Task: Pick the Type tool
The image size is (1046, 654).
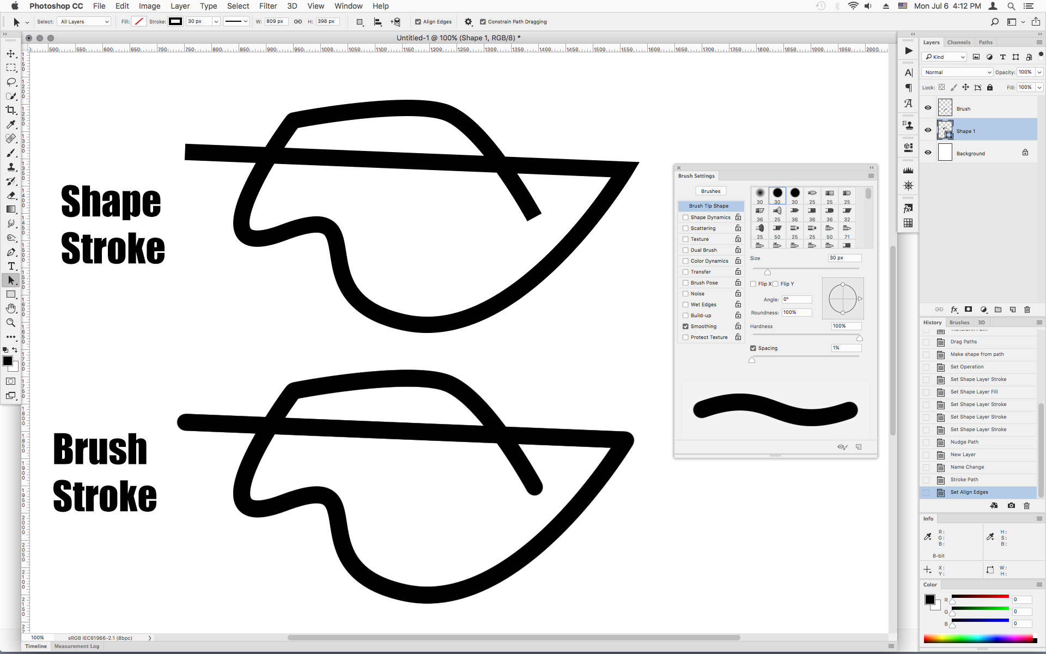Action: 11,267
